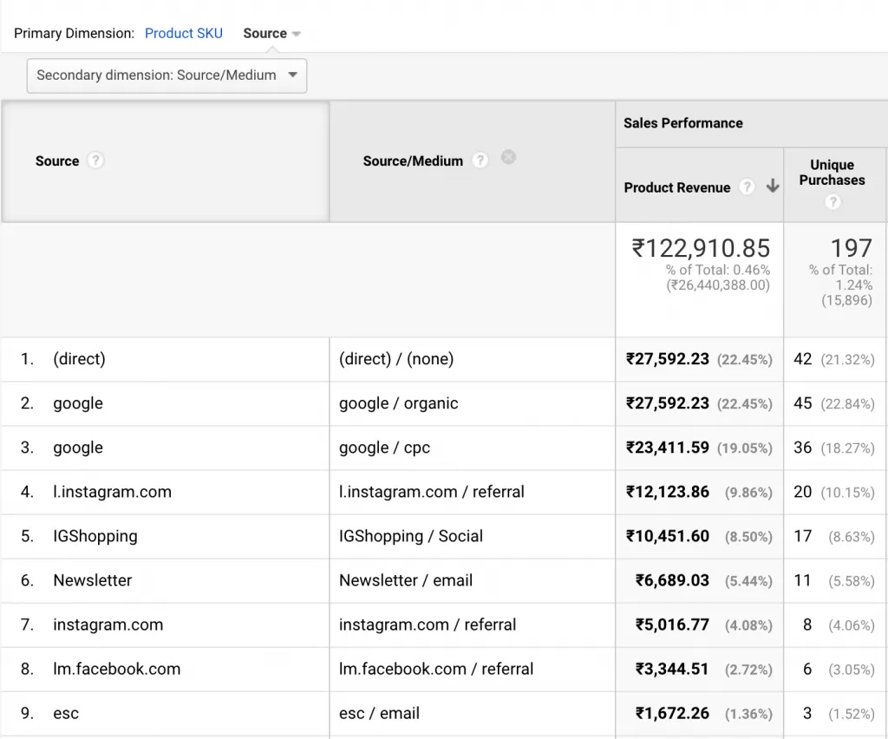Remove the Source/Medium secondary dimension column
The image size is (888, 739).
(x=508, y=157)
